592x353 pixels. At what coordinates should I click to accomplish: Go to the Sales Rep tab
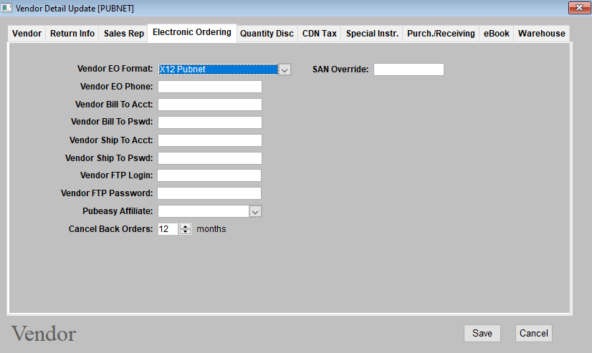pyautogui.click(x=123, y=34)
